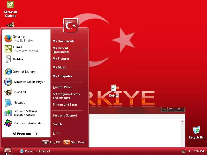
Task: Open the Run... dialog
Action: point(57,133)
